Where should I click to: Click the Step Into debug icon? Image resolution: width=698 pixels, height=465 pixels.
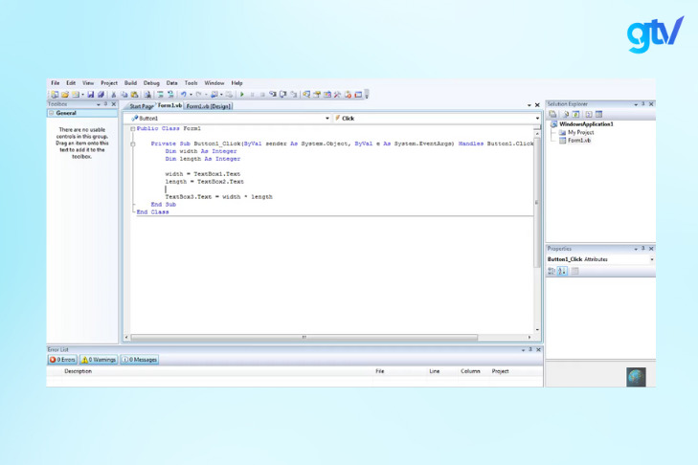click(273, 95)
